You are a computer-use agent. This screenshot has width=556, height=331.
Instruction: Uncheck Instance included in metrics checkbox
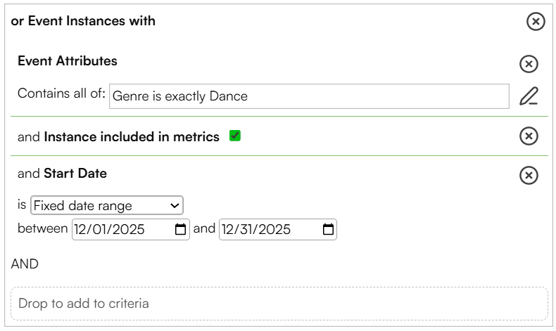tap(235, 136)
